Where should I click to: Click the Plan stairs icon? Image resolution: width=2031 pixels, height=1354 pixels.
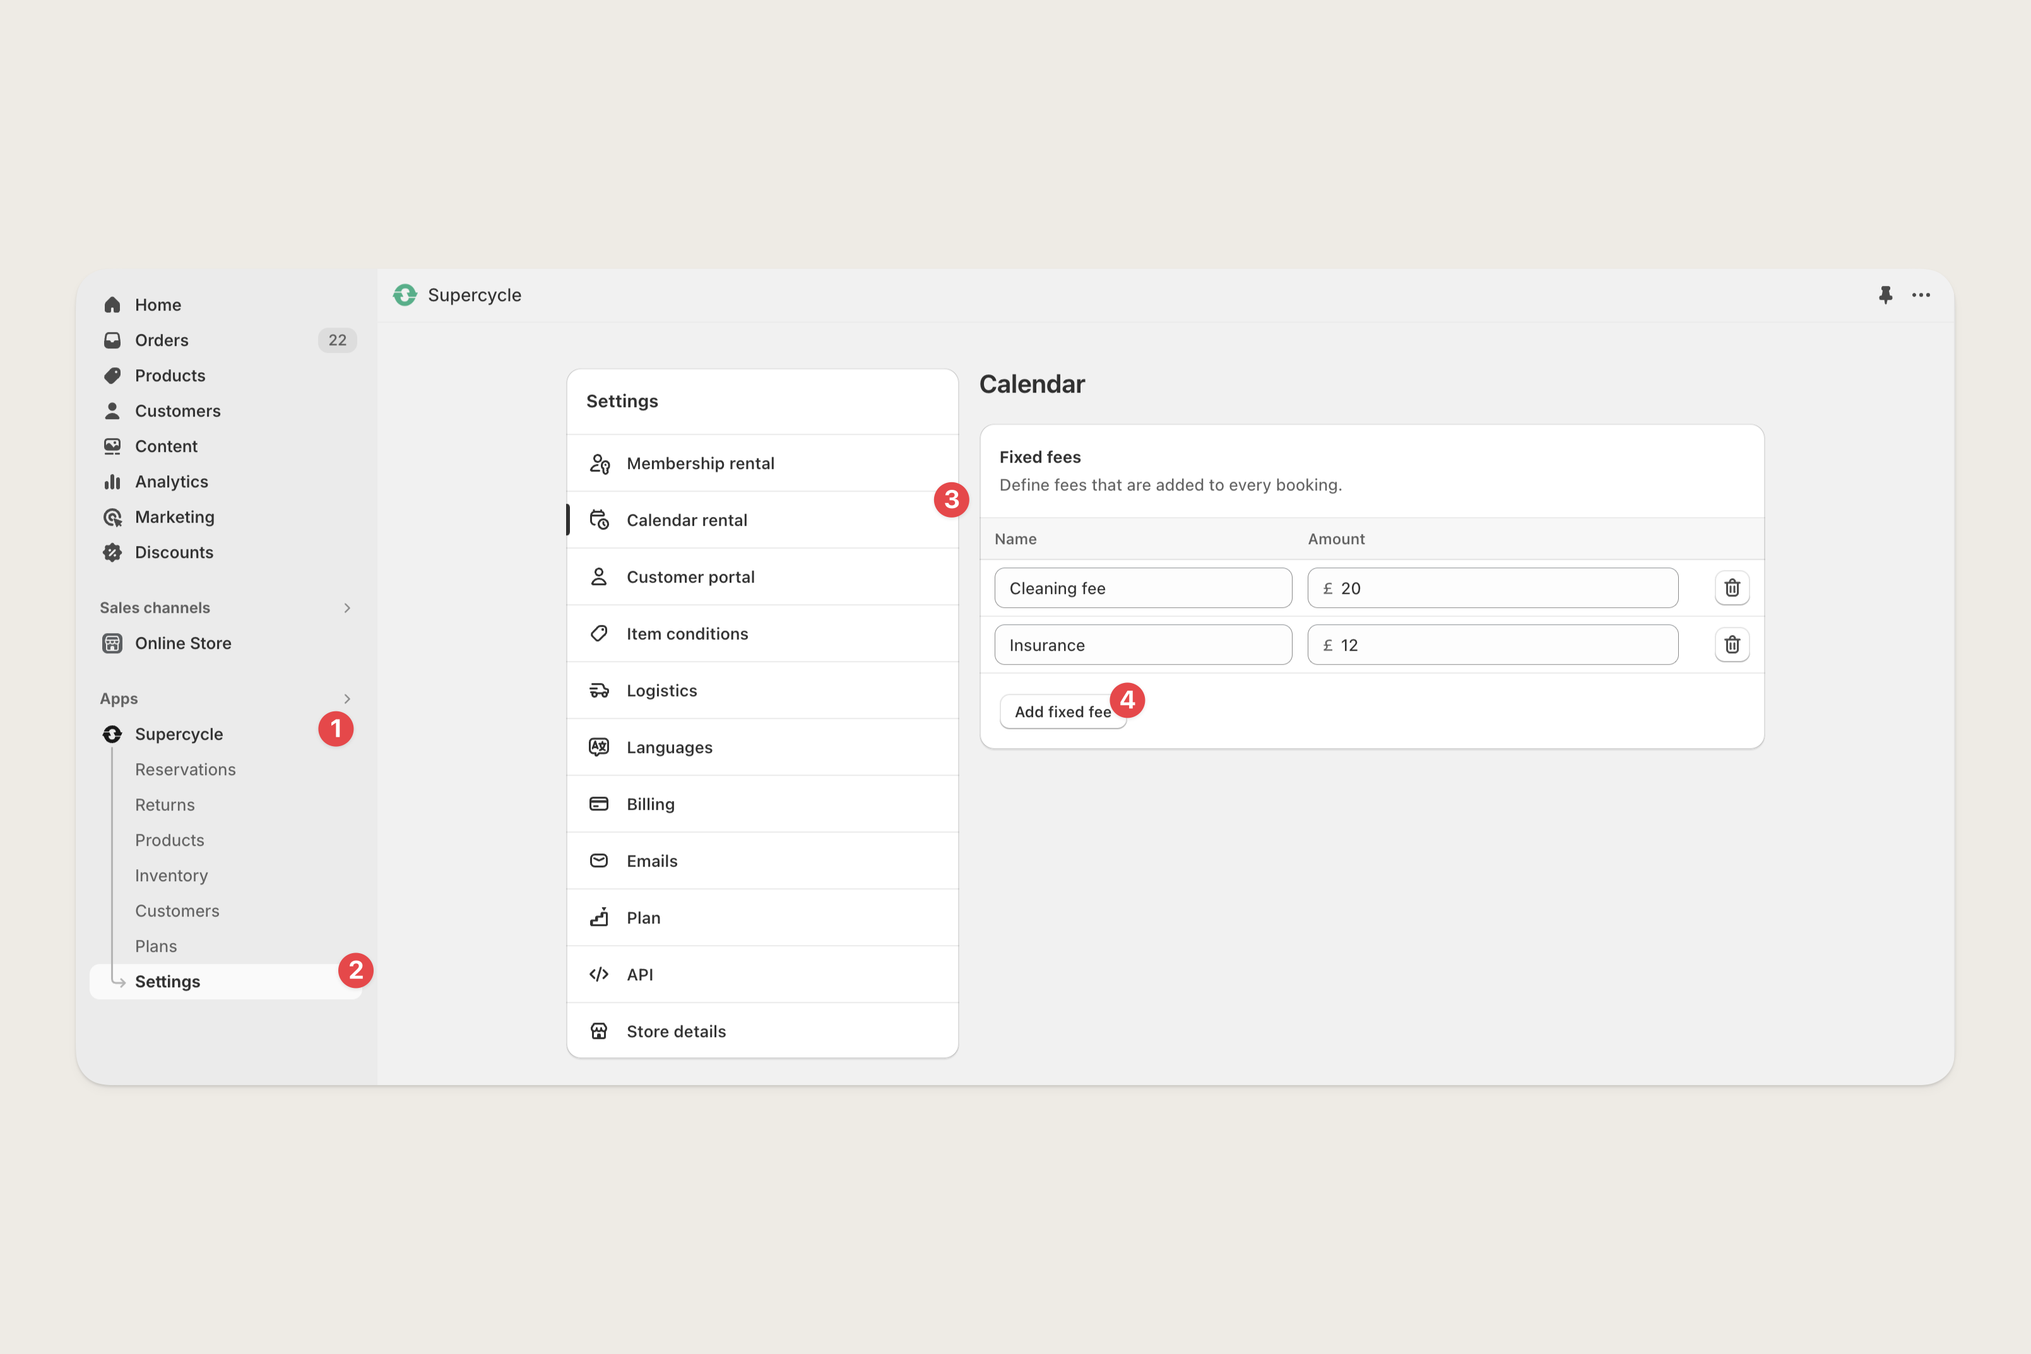click(599, 918)
